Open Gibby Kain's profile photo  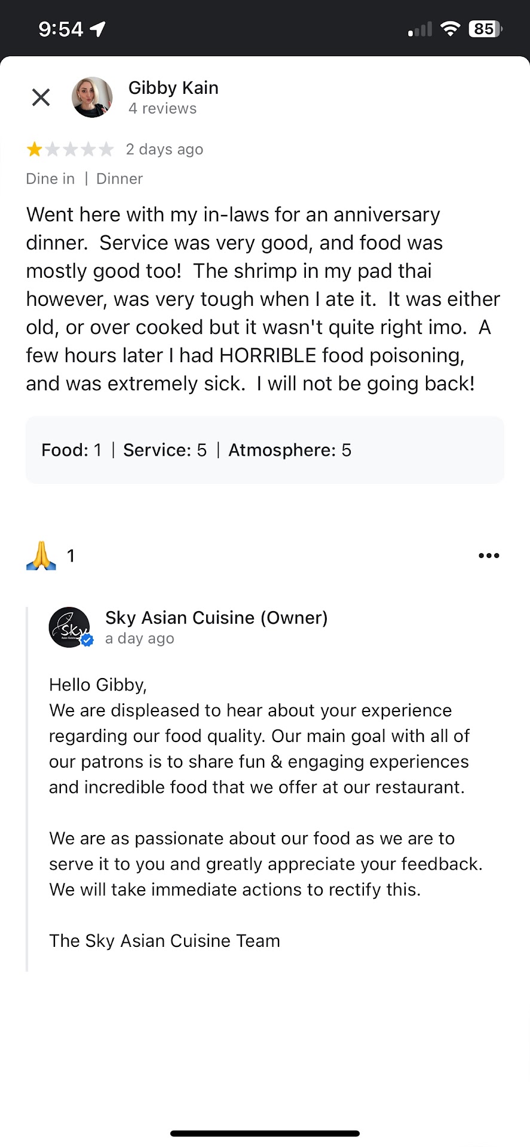pyautogui.click(x=92, y=97)
